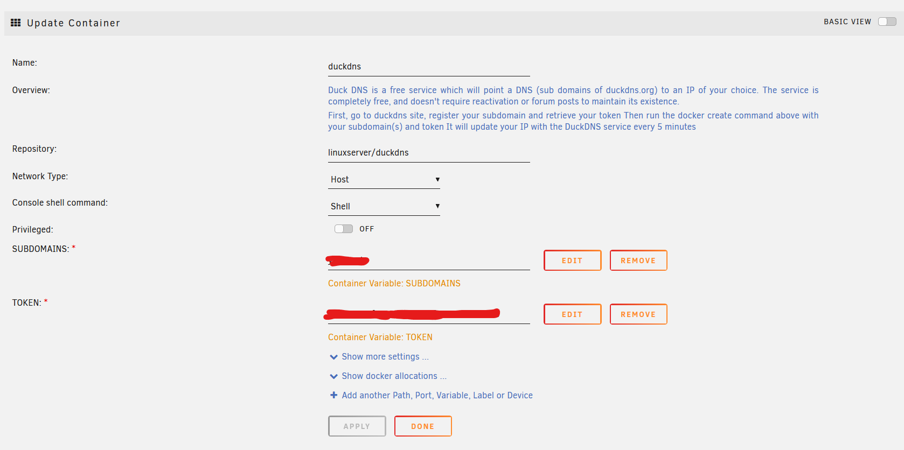Focus the SUBDOMAINS value field
Viewport: 904px width, 450px height.
[429, 261]
